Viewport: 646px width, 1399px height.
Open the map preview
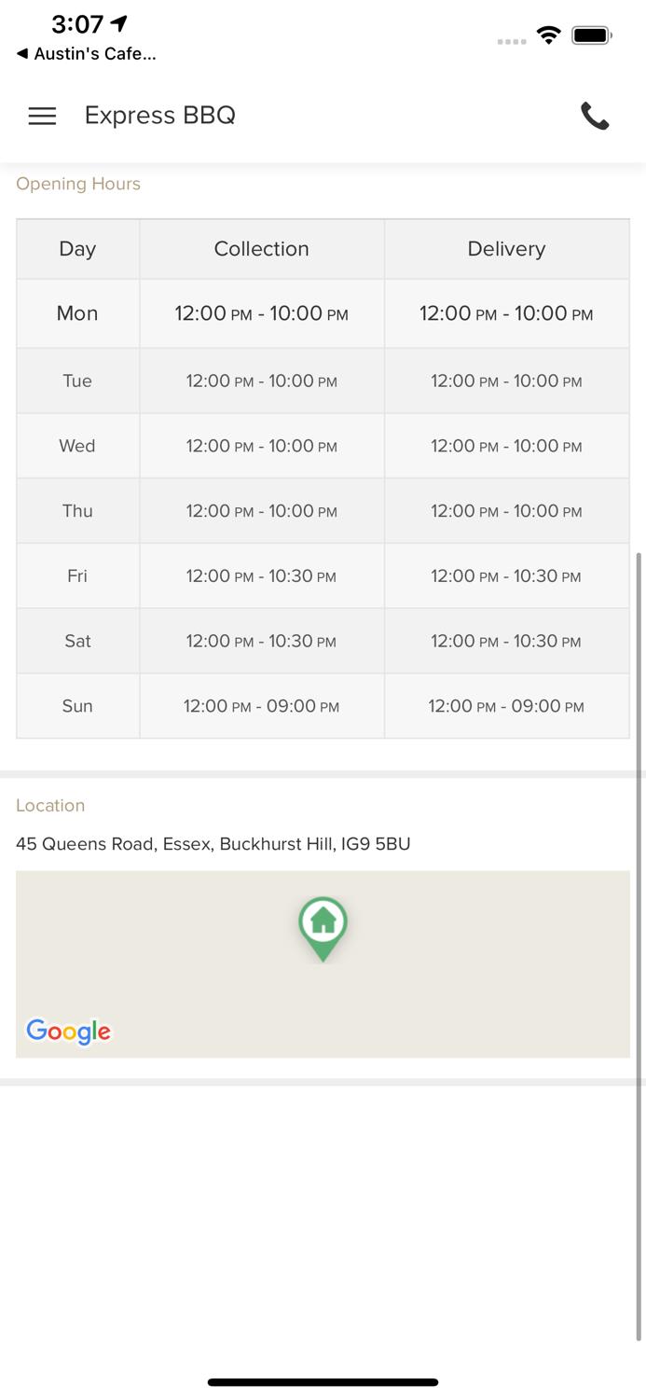466,979
